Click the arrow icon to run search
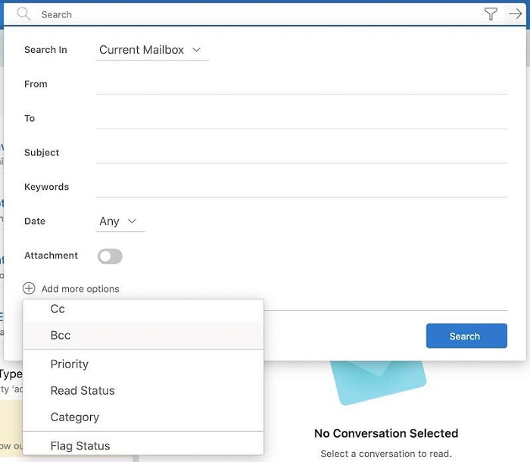The image size is (530, 462). [x=516, y=14]
